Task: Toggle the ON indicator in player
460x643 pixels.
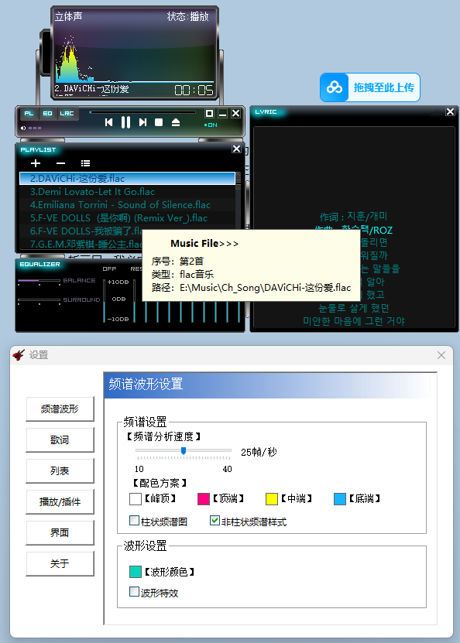Action: coord(211,125)
